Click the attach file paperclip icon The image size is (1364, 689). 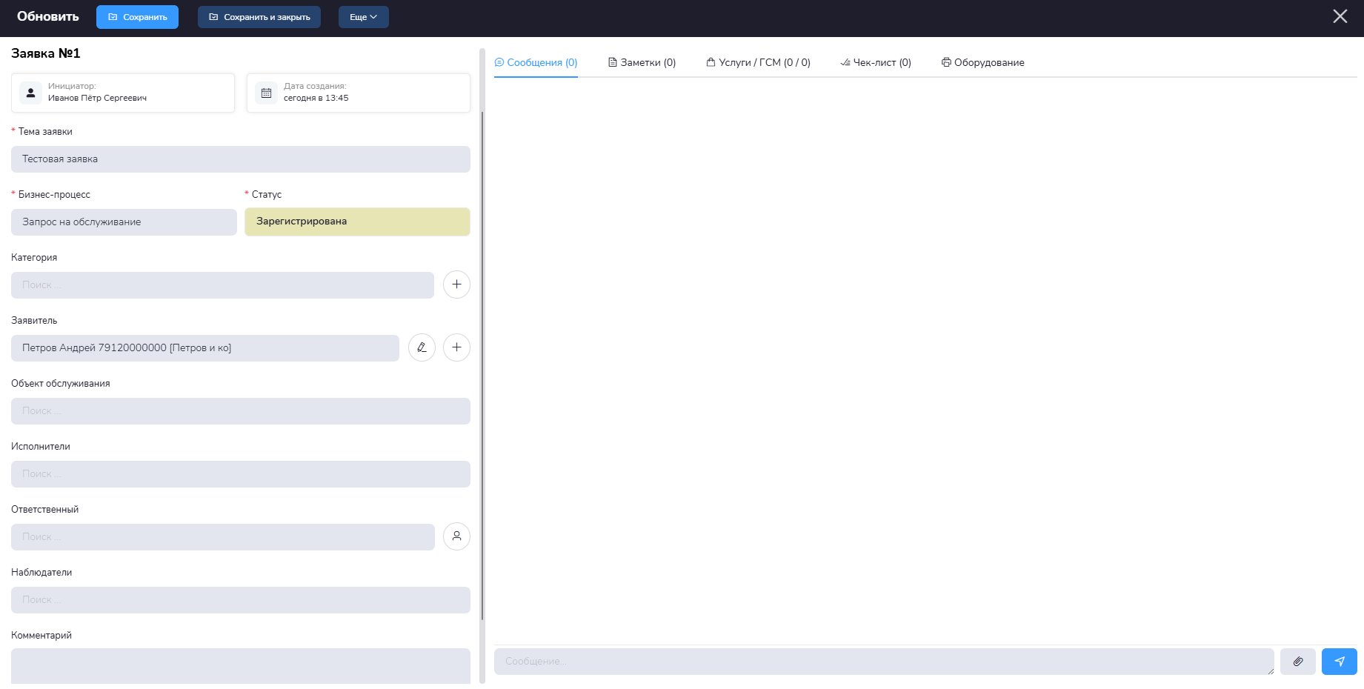coord(1297,662)
